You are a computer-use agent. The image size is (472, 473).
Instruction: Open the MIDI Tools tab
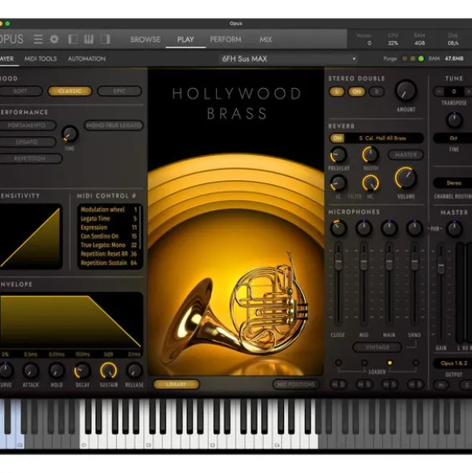(x=41, y=58)
